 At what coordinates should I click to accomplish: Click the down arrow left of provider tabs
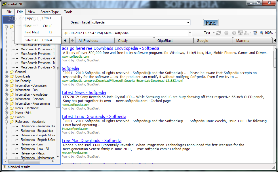pos(65,40)
